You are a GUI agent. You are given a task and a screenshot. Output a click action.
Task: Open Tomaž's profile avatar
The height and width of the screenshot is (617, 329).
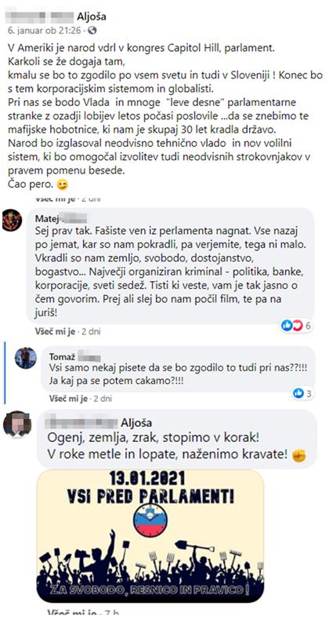pos(26,358)
